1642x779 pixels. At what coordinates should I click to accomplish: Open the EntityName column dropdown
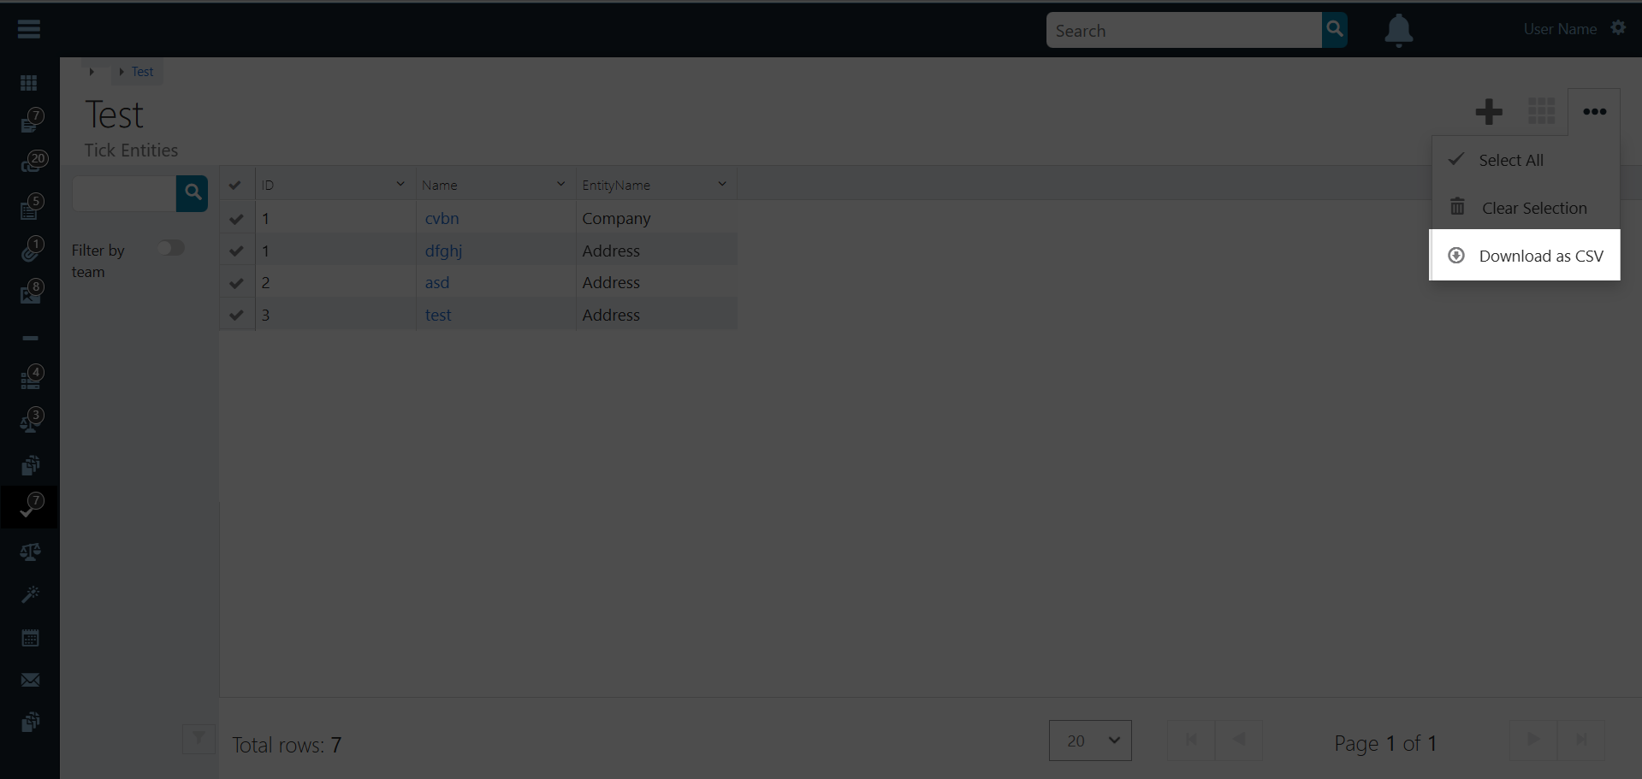721,184
